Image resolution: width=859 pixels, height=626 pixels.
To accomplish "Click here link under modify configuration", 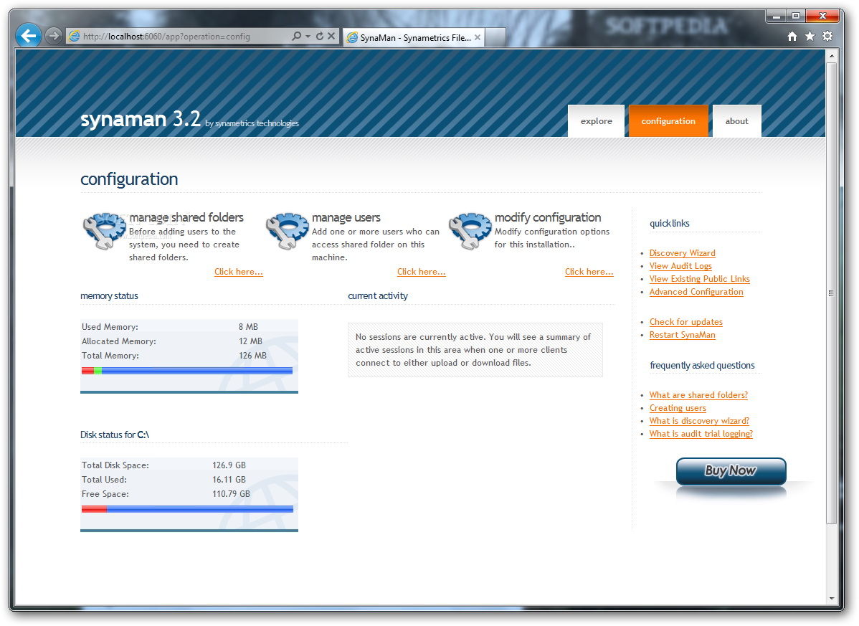I will [589, 272].
